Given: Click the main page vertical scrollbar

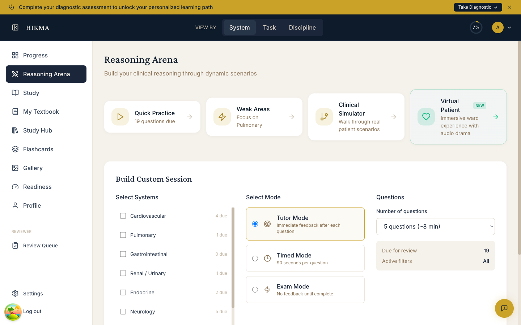Looking at the screenshot, I should point(520,148).
